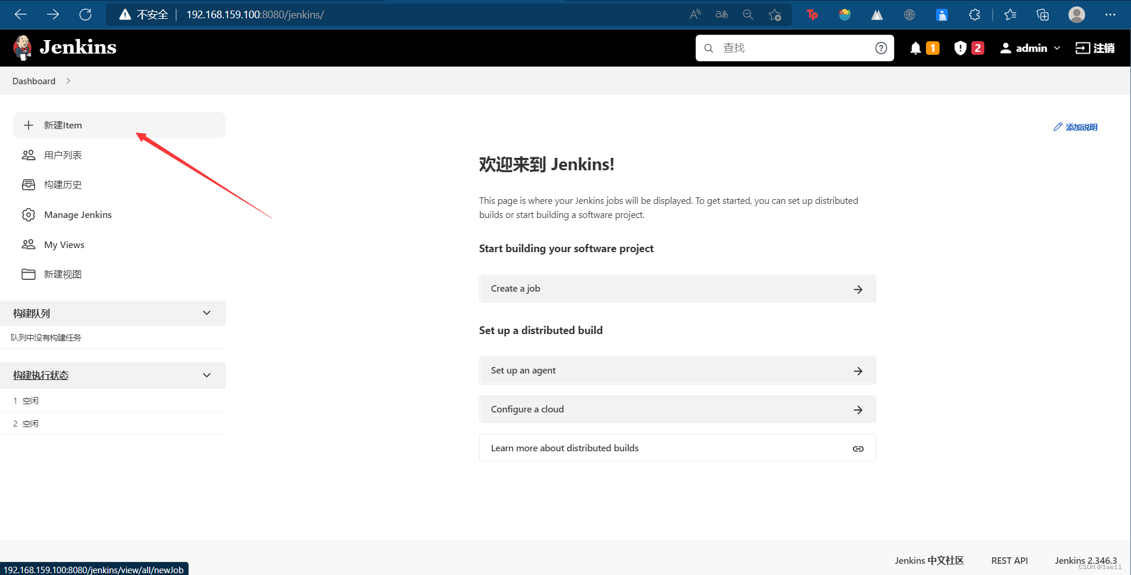Open the blue person extension icon
Viewport: 1131px width, 575px height.
[942, 15]
